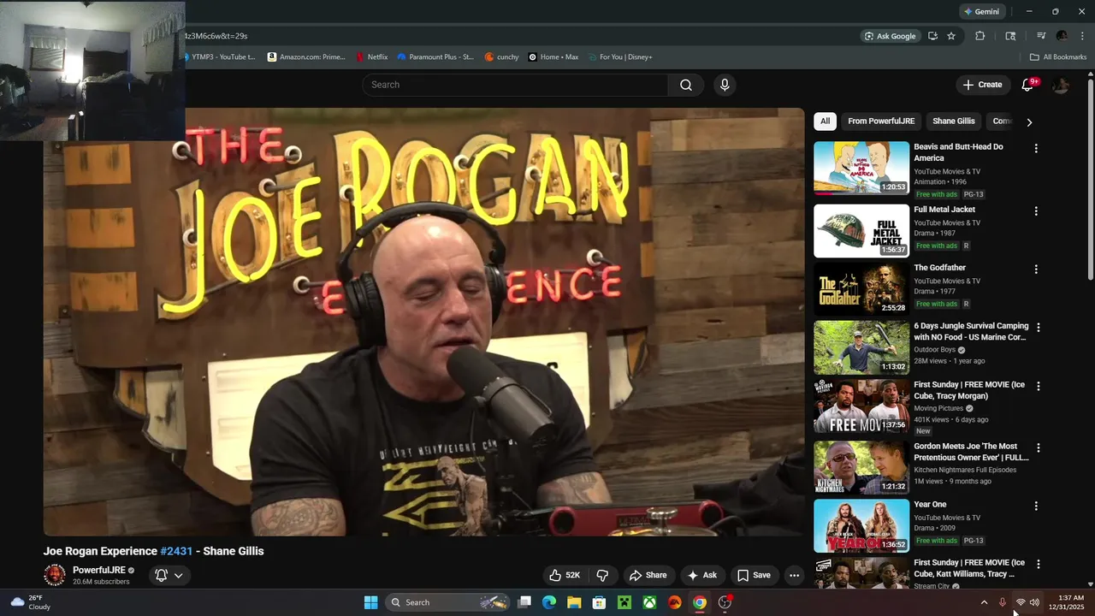Screen dimensions: 1095x616
Task: Click the Chrome profile avatar in toolbar
Action: pos(1062,36)
